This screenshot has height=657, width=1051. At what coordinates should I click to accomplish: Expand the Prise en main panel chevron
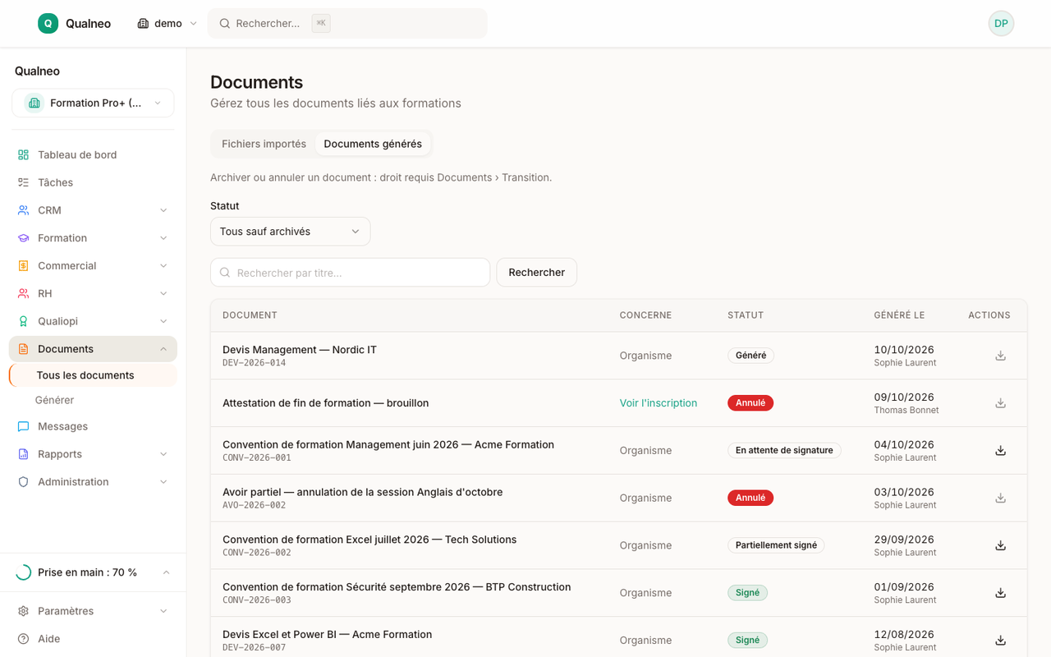click(166, 572)
